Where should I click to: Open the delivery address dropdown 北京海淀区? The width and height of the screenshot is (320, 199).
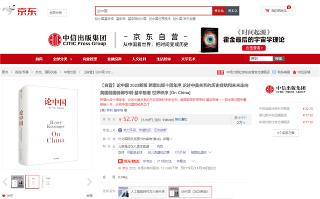[136, 146]
